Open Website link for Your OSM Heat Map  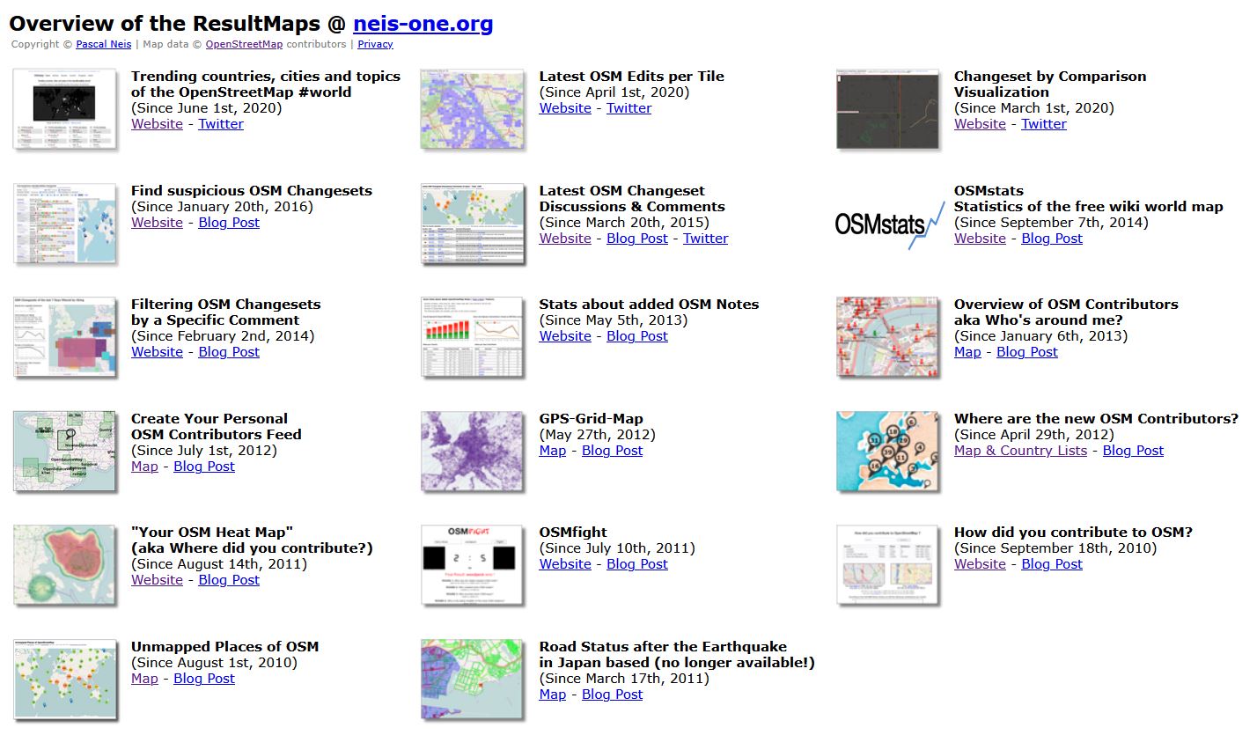coord(157,580)
